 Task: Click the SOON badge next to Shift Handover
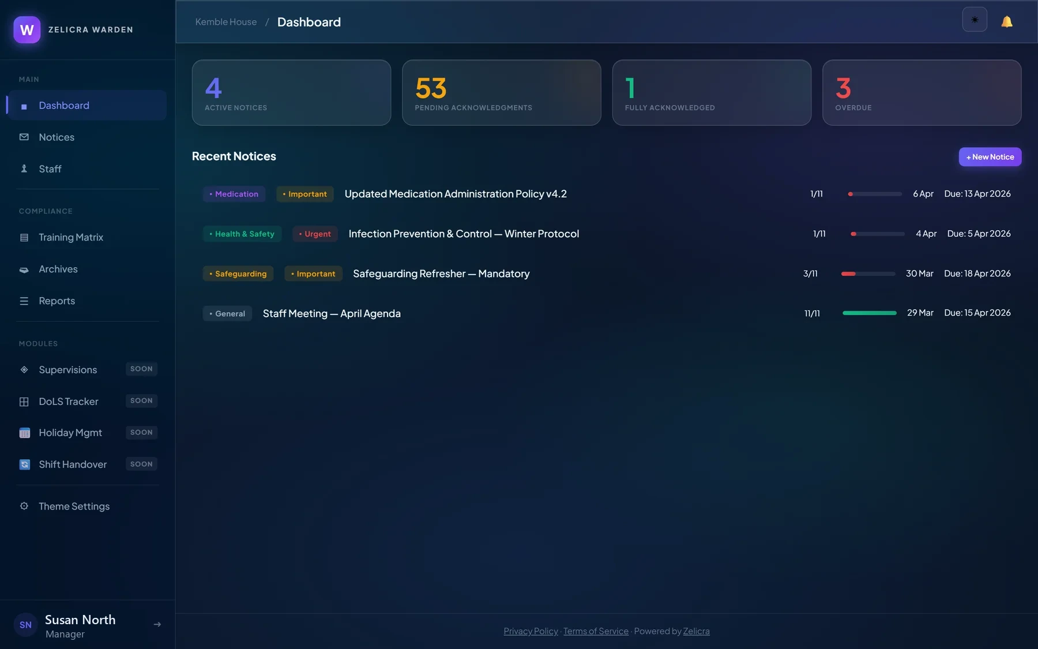point(141,464)
